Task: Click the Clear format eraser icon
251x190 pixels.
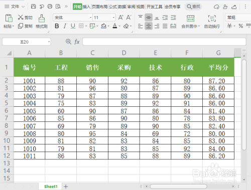Action: [126, 26]
